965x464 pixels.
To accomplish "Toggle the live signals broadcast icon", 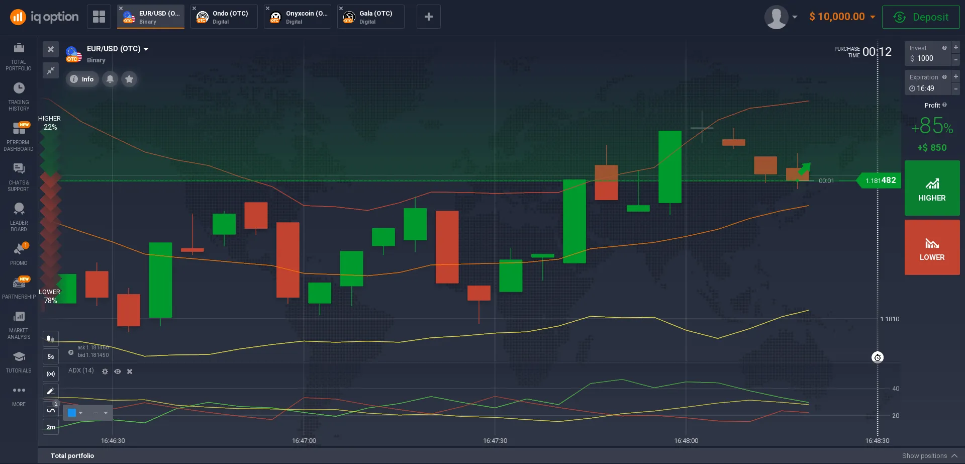I will pos(51,374).
